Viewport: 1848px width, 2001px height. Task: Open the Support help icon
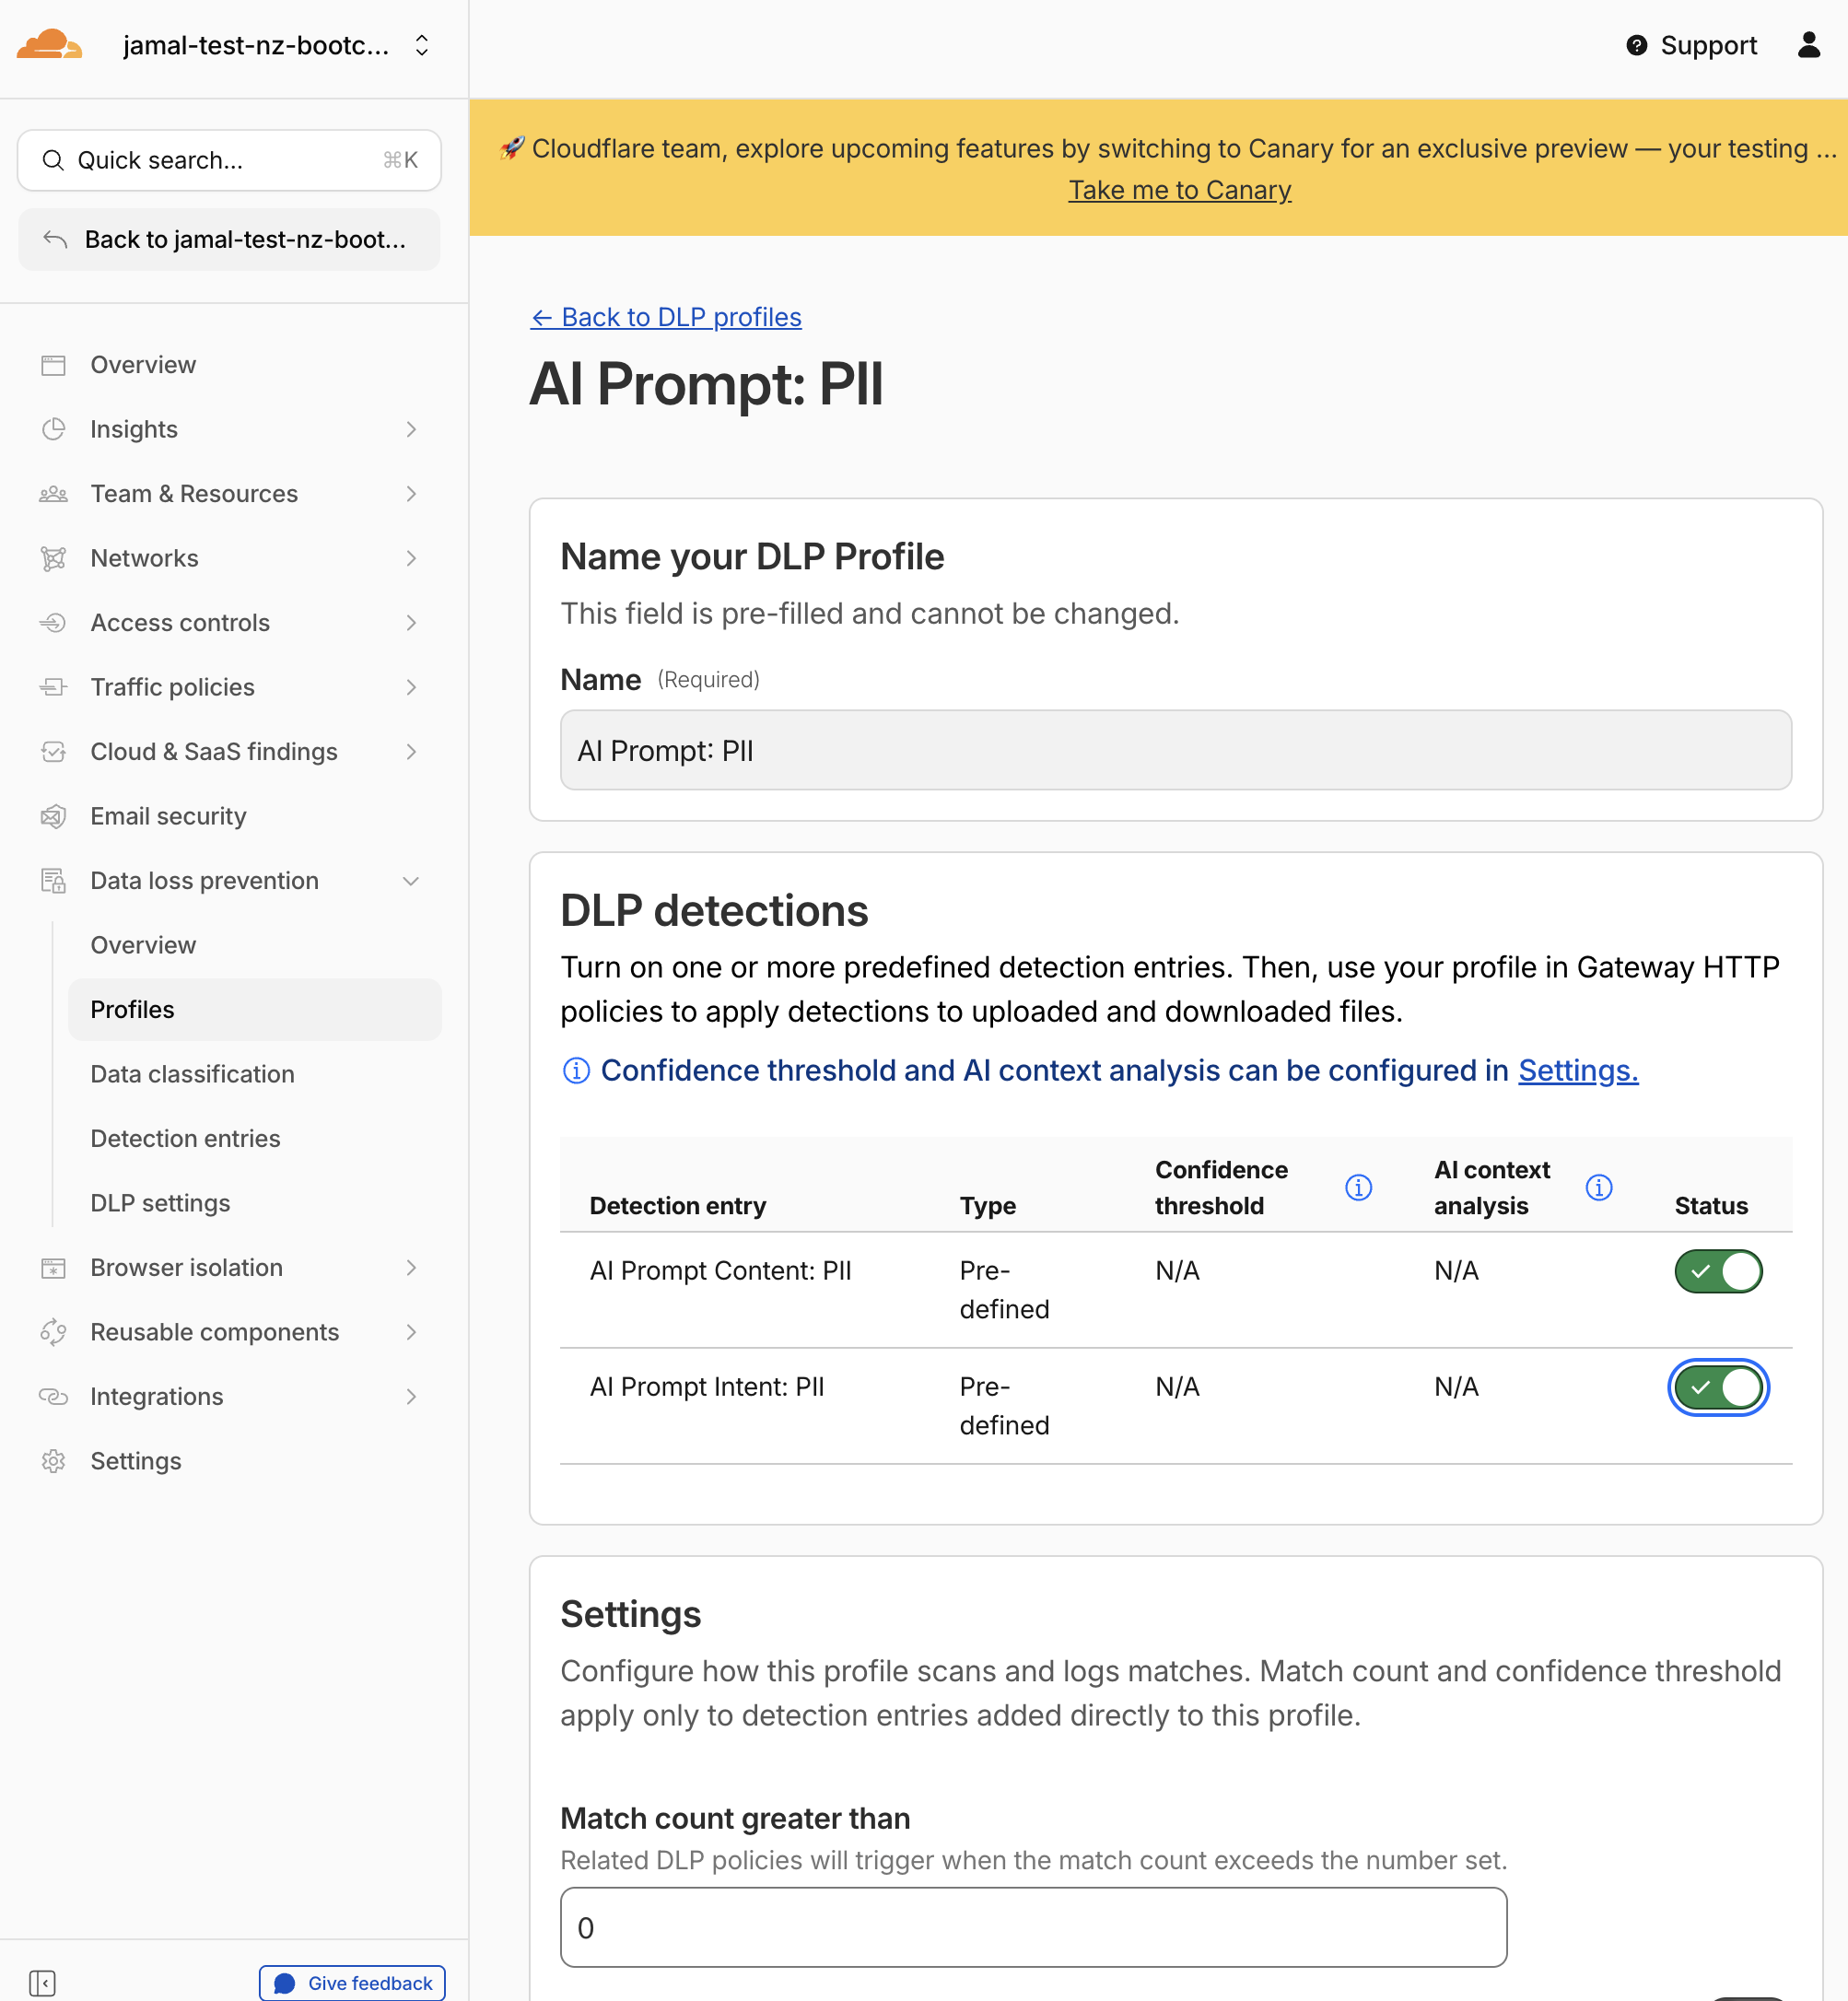[1636, 45]
